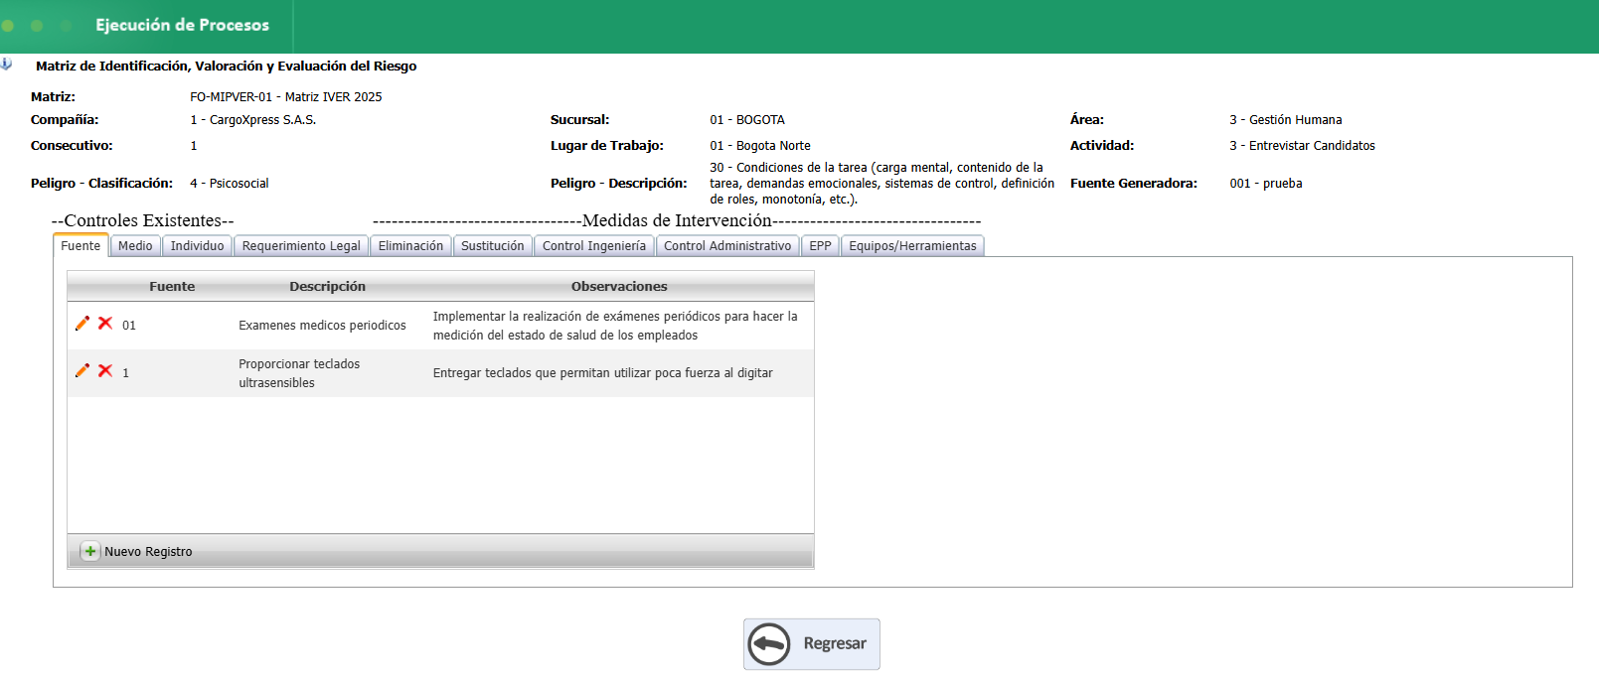
Task: Open the Equipos/Herramientas tab
Action: click(x=912, y=246)
